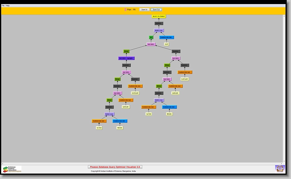Open the Help menu

pyautogui.click(x=8, y=6)
